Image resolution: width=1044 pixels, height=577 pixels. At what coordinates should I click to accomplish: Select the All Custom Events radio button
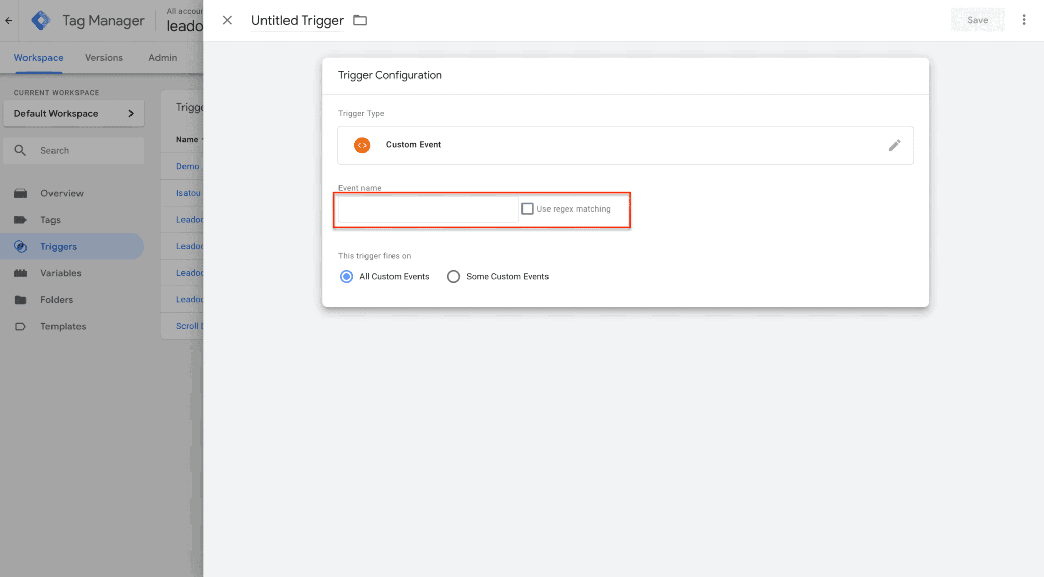346,276
